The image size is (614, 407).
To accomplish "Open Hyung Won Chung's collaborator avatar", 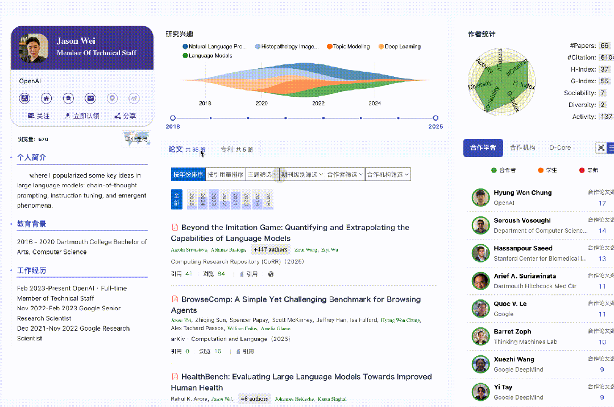I will click(480, 198).
